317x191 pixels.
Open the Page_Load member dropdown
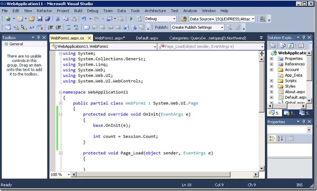pos(262,47)
